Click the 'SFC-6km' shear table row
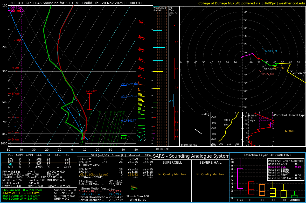 click(116, 169)
